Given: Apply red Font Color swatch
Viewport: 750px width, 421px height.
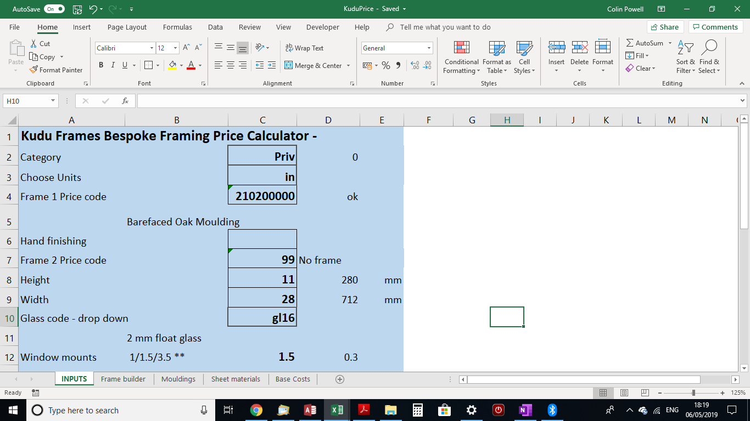Looking at the screenshot, I should click(191, 65).
